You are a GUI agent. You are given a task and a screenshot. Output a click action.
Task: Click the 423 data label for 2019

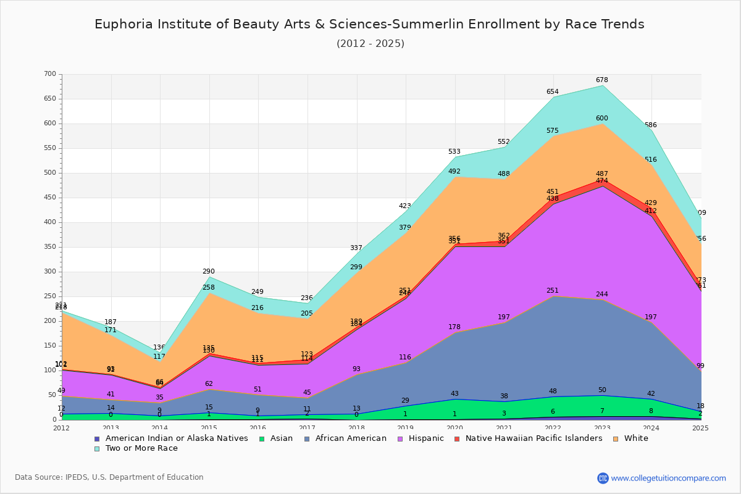(405, 206)
